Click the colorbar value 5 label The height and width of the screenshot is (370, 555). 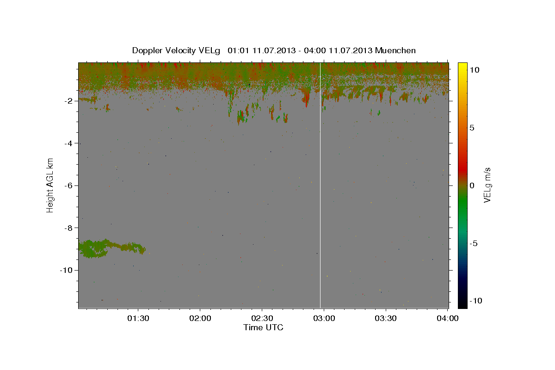[x=472, y=128]
